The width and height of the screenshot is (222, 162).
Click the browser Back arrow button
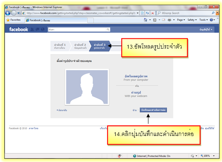pyautogui.click(x=8, y=13)
